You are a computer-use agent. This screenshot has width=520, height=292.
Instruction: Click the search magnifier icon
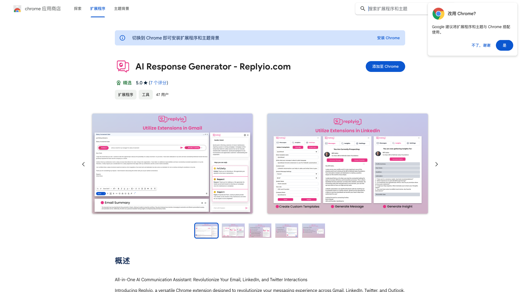(x=363, y=9)
